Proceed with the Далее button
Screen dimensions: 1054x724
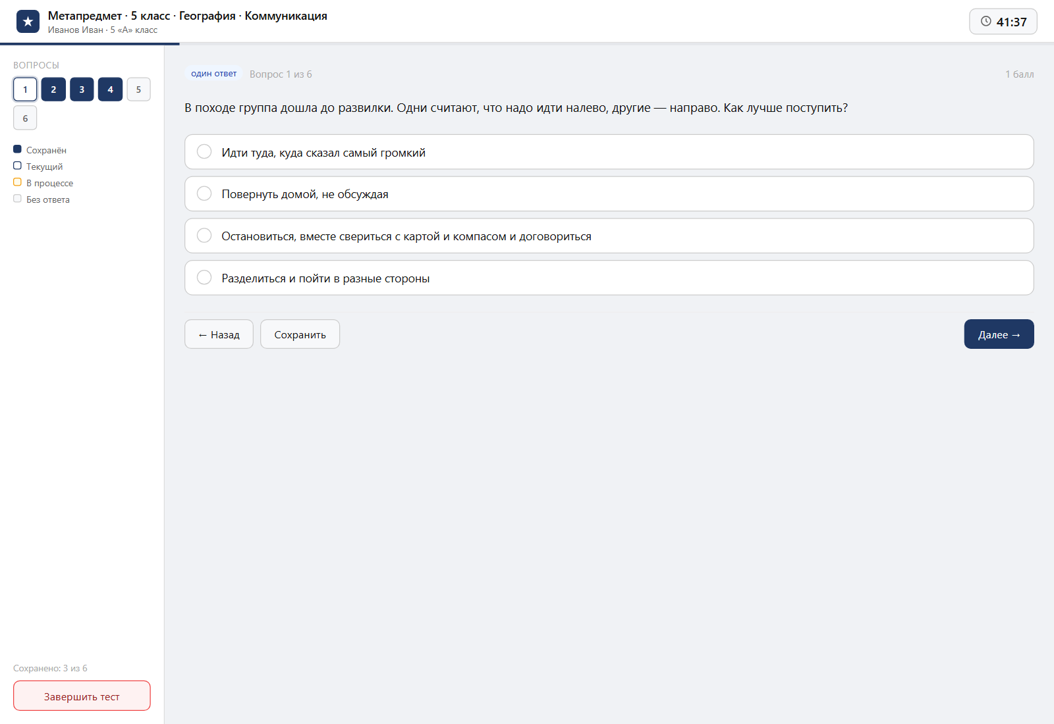(999, 334)
